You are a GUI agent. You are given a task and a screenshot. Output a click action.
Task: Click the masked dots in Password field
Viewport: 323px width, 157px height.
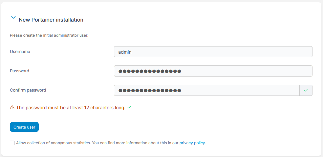point(150,71)
